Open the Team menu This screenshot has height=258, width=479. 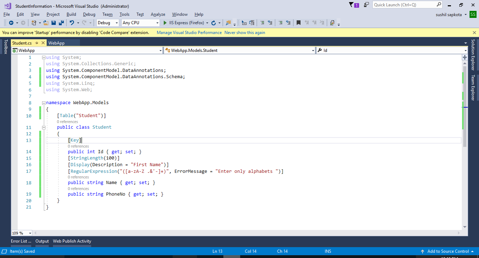(107, 14)
